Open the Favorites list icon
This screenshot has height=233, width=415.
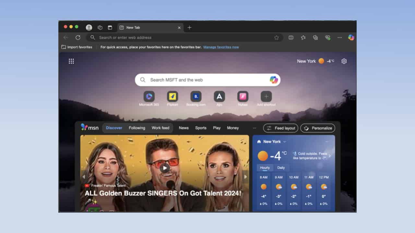tap(303, 38)
